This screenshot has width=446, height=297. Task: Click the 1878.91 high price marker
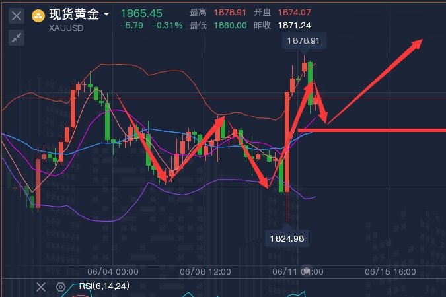(304, 41)
